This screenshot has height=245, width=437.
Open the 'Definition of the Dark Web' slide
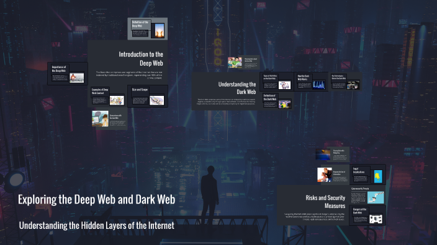[277, 101]
